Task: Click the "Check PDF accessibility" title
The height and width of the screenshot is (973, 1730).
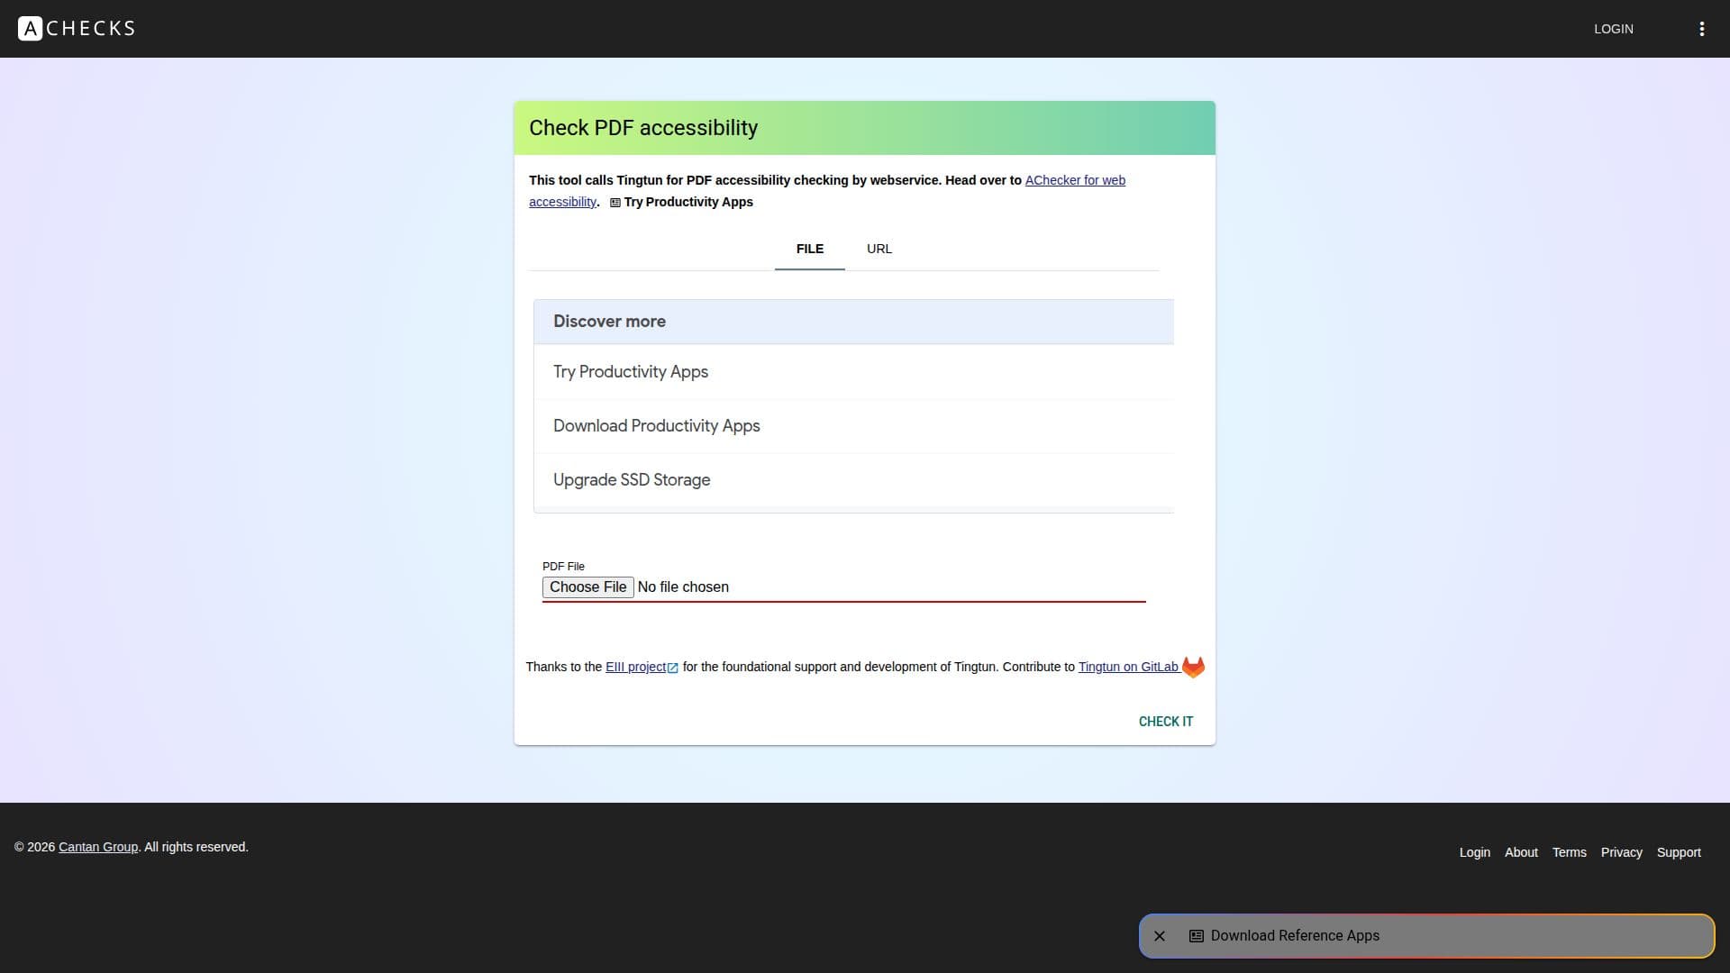Action: coord(643,128)
